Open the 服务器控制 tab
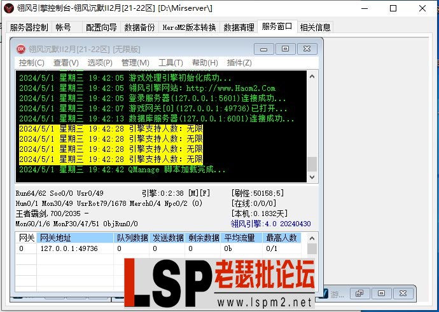The height and width of the screenshot is (312, 439). pos(29,27)
